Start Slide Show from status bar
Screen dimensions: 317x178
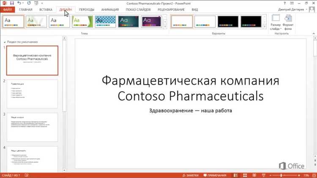pos(263,175)
